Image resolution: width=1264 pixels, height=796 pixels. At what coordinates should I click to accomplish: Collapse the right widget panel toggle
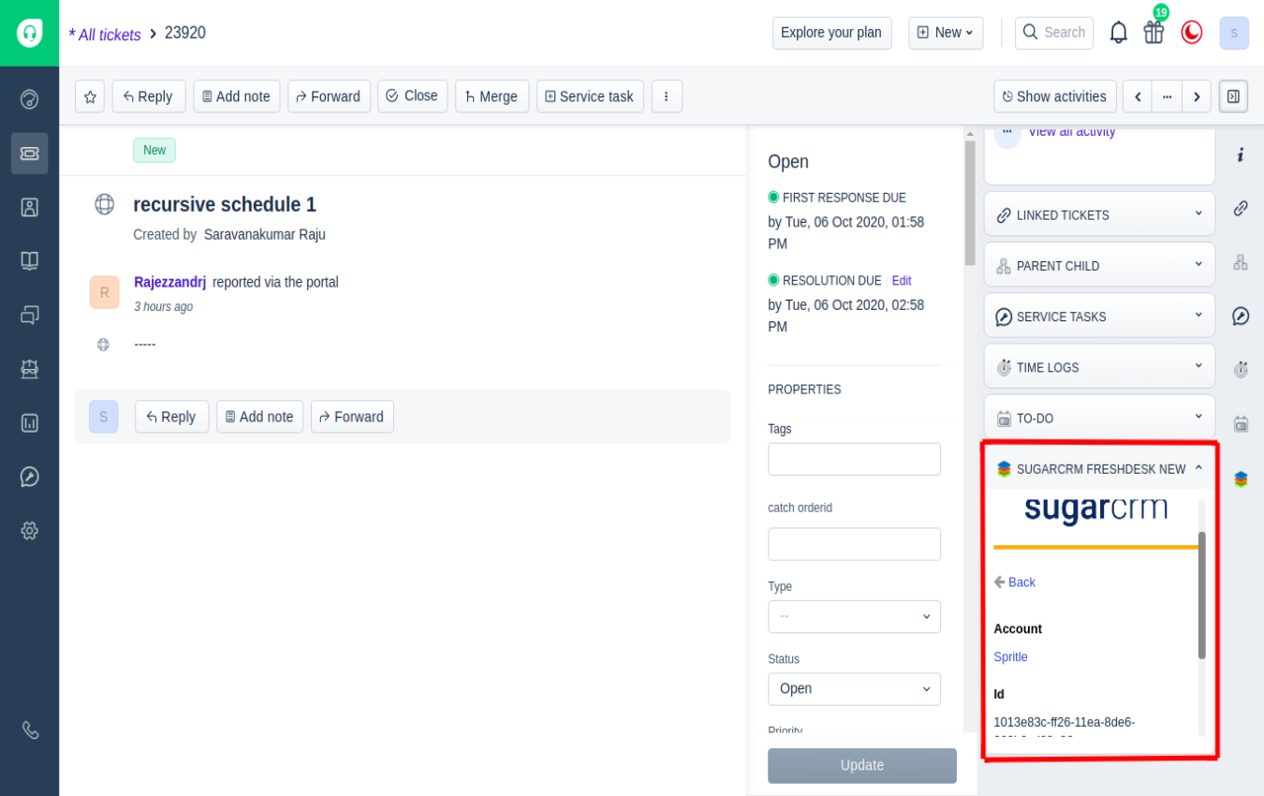coord(1233,96)
